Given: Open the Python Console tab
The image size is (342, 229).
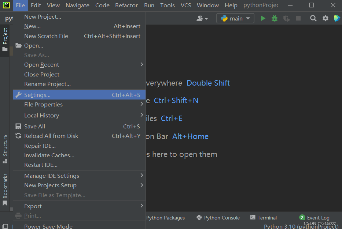Looking at the screenshot, I should [218, 218].
